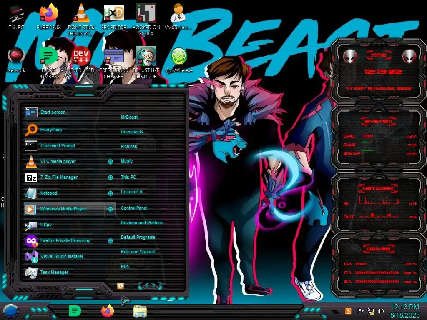The width and height of the screenshot is (427, 320).
Task: Expand 7-Zip File Manager jump list arrow
Action: pyautogui.click(x=110, y=177)
